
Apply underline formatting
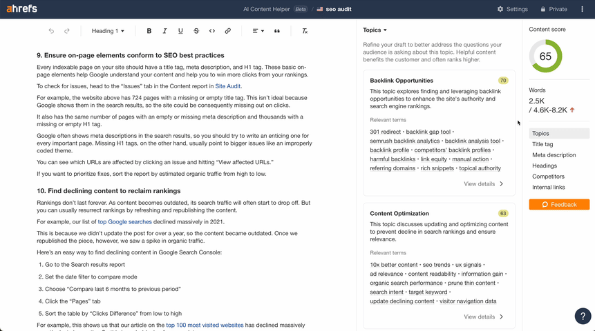click(180, 31)
